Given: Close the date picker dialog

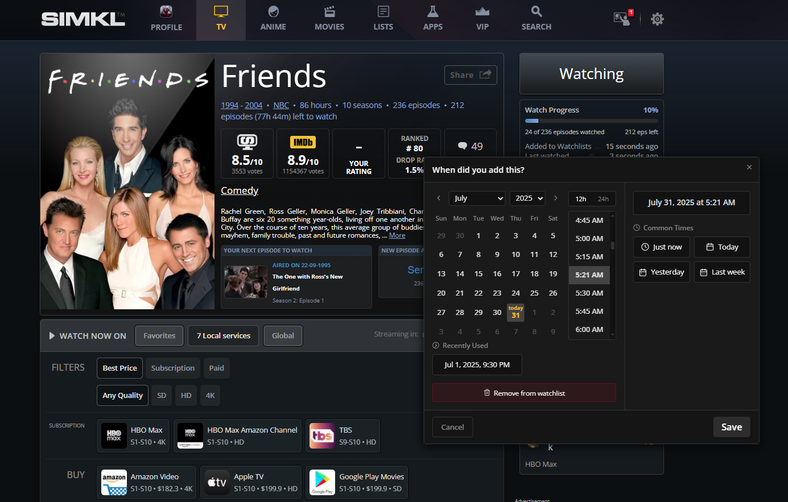Looking at the screenshot, I should pos(749,167).
